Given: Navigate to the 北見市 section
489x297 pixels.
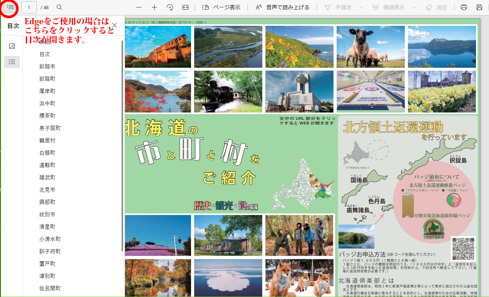Looking at the screenshot, I should (47, 190).
